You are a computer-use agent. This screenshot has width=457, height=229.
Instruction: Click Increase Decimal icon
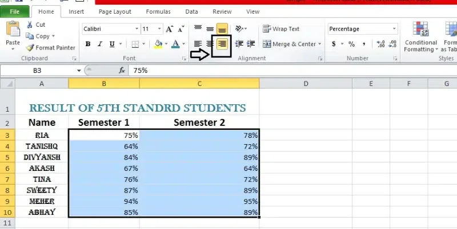coord(380,44)
